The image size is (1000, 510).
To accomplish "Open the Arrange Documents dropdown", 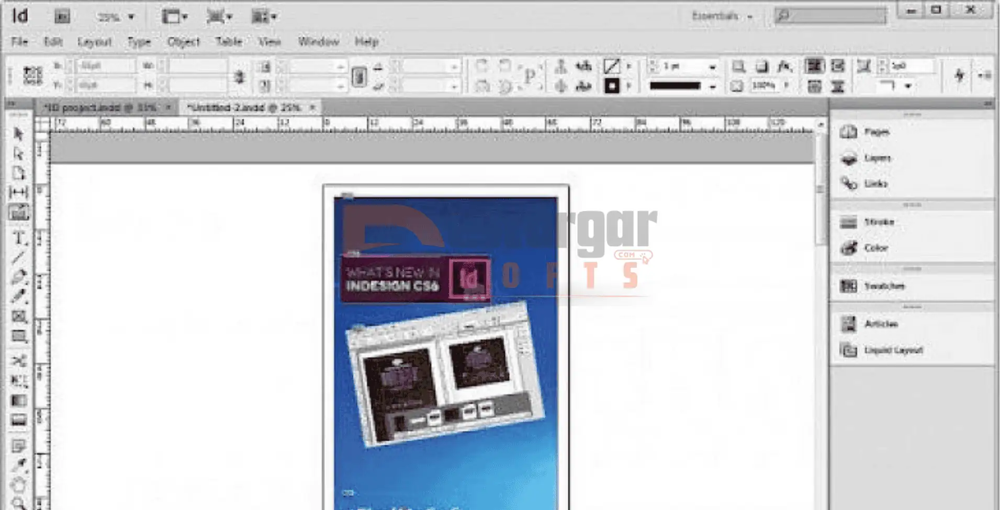I will tap(264, 17).
